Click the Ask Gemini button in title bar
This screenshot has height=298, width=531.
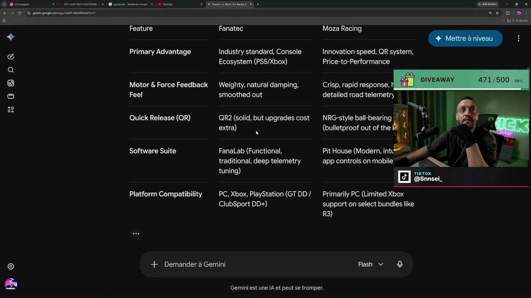487,4
